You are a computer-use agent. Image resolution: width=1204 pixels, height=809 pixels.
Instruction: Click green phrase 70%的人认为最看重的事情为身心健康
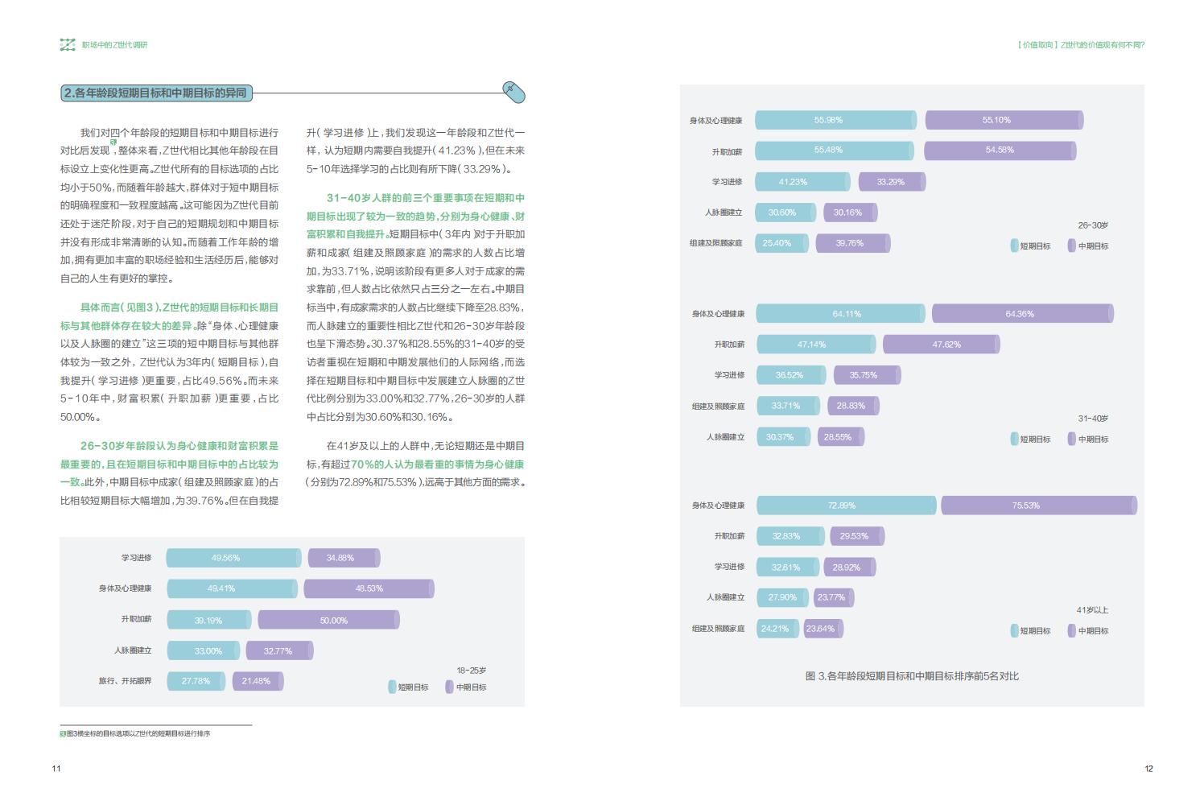coord(437,464)
